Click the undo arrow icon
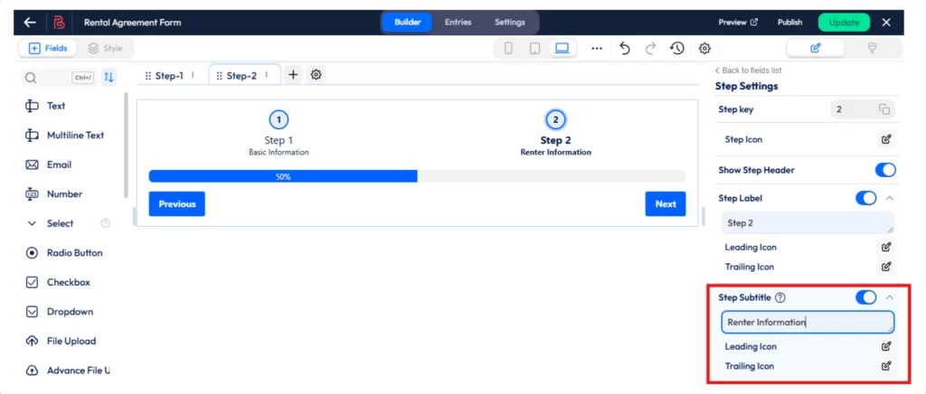Screen dimensions: 926x394 click(x=624, y=48)
